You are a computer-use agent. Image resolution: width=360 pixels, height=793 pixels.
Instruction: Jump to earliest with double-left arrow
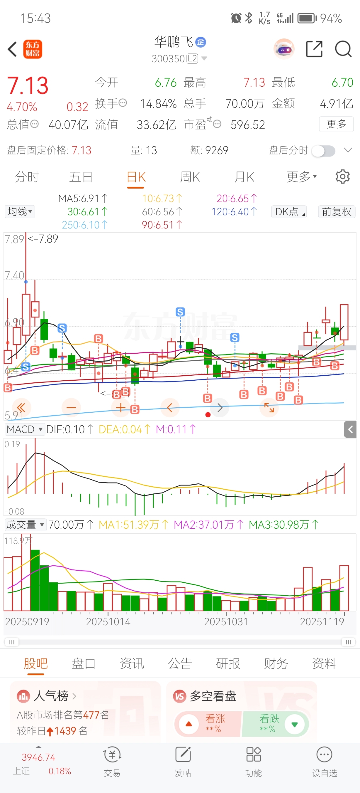coord(21,408)
